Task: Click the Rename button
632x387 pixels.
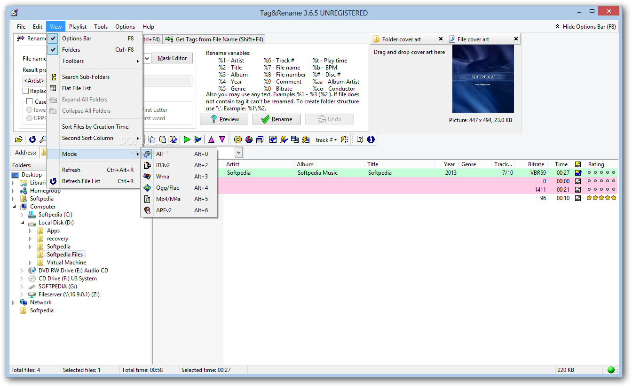Action: 276,119
